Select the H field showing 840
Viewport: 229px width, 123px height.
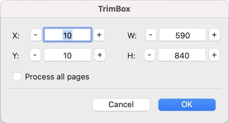point(182,55)
